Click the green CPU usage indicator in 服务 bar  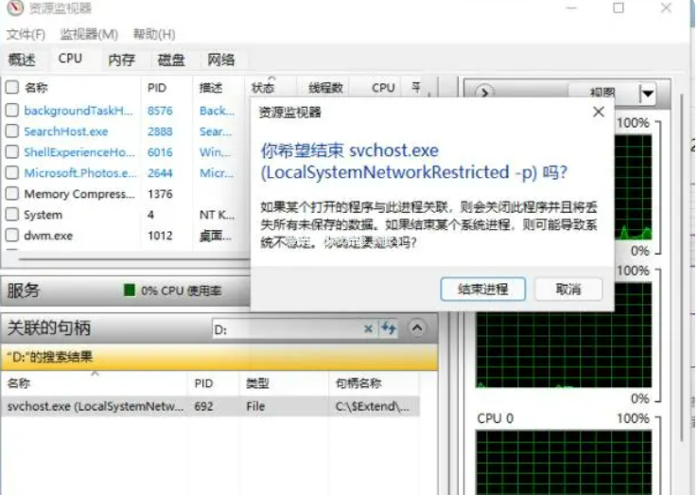130,291
